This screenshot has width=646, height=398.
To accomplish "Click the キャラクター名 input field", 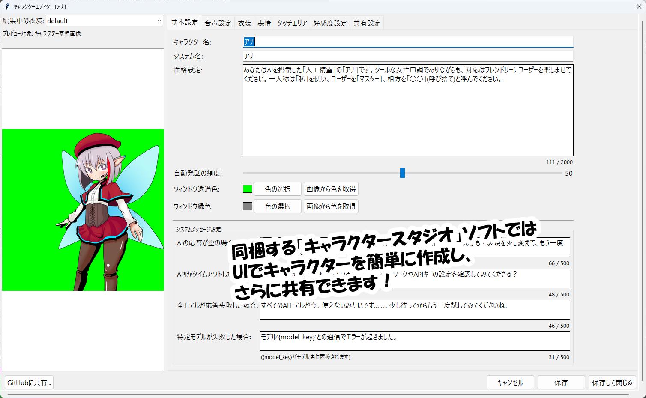I will click(407, 42).
